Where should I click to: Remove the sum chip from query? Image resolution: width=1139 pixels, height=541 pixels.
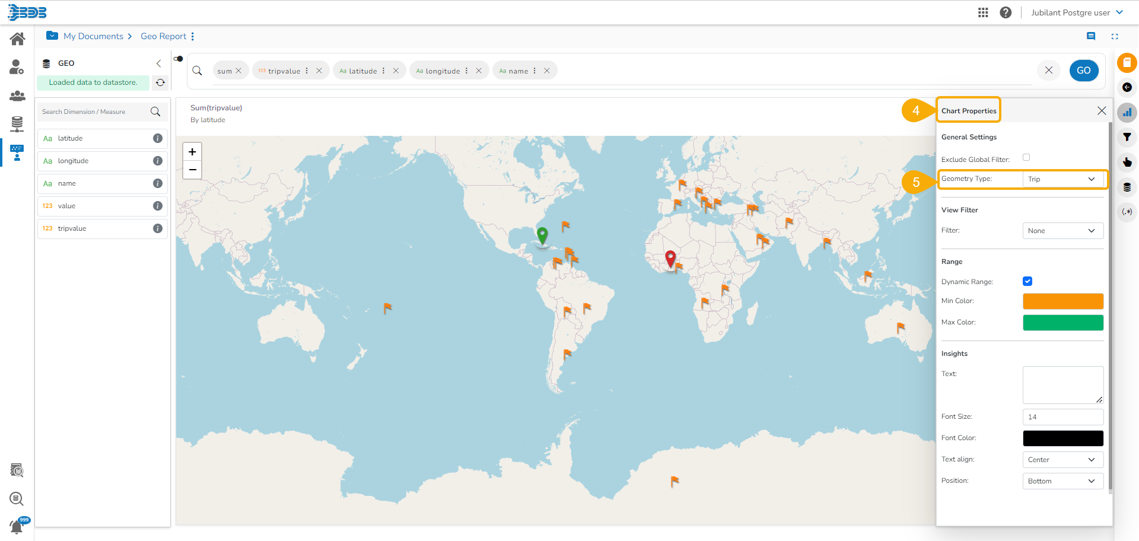pos(238,71)
